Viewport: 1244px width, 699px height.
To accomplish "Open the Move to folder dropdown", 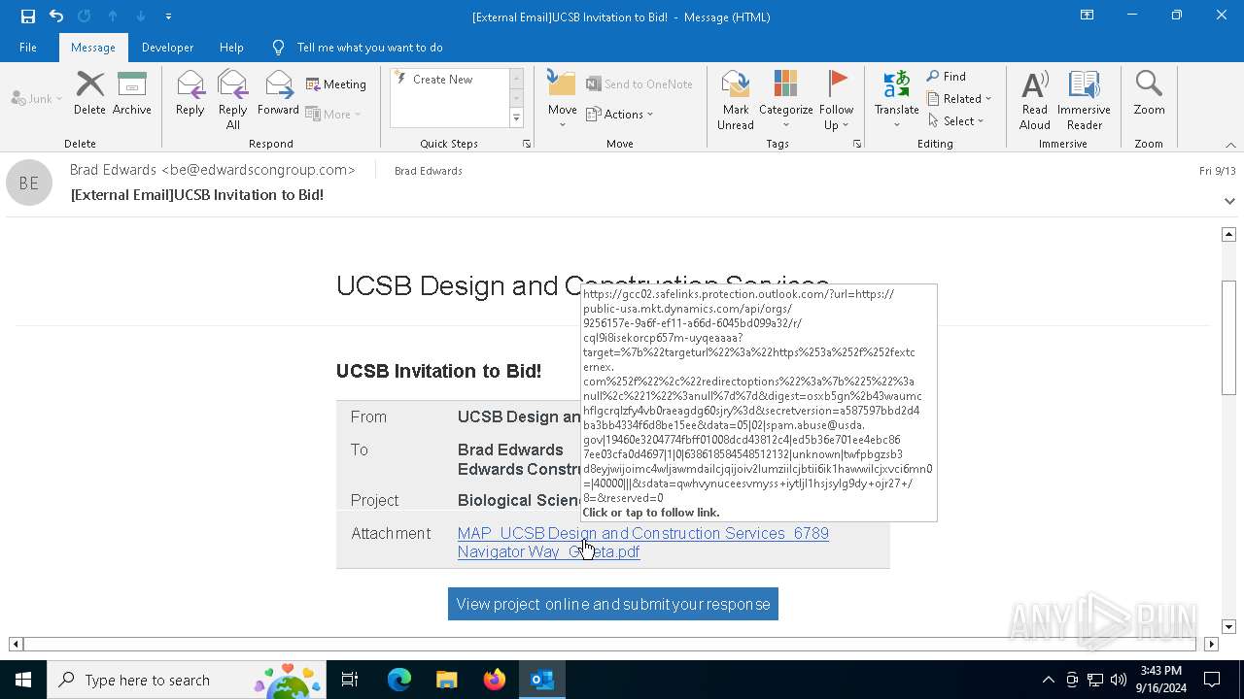I will [x=562, y=100].
